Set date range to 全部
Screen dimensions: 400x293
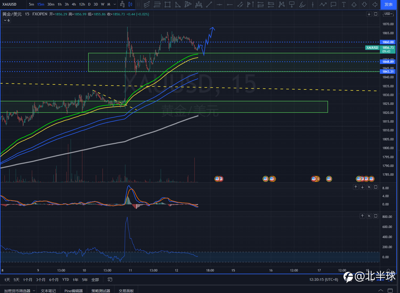tap(95, 280)
